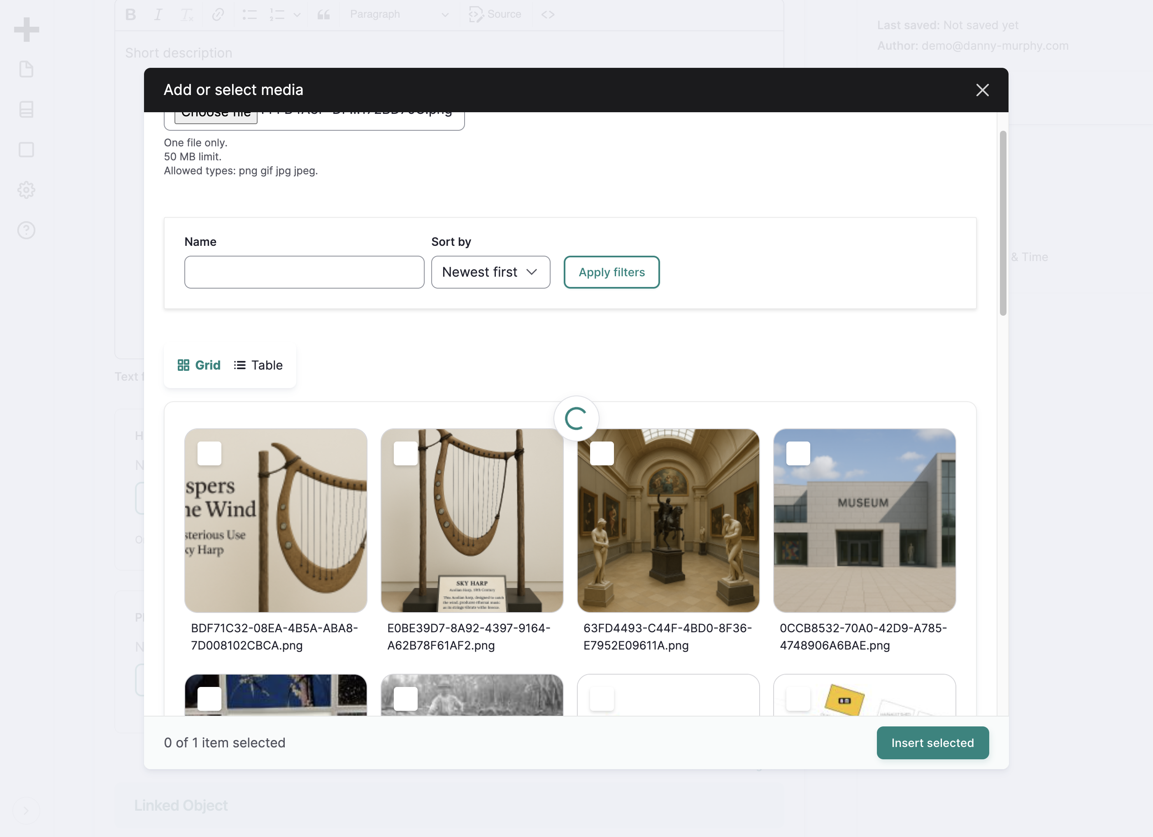Image resolution: width=1153 pixels, height=837 pixels.
Task: Focus the Name filter text field
Action: tap(304, 272)
